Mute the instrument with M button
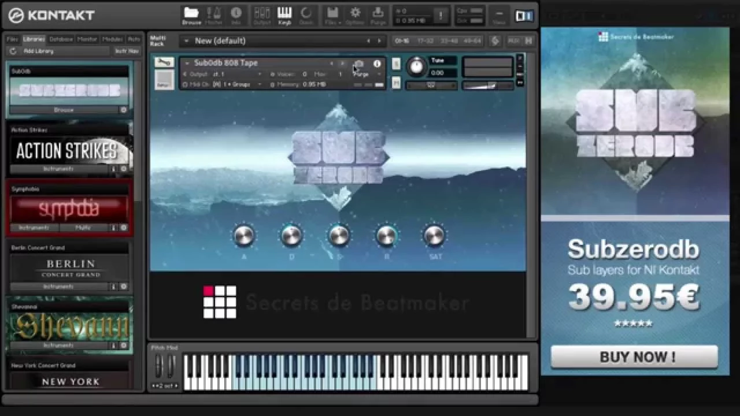The width and height of the screenshot is (740, 416). [x=396, y=83]
